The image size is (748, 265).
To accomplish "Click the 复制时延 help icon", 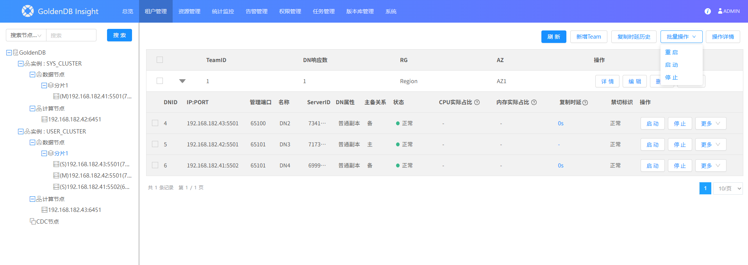I will (585, 103).
